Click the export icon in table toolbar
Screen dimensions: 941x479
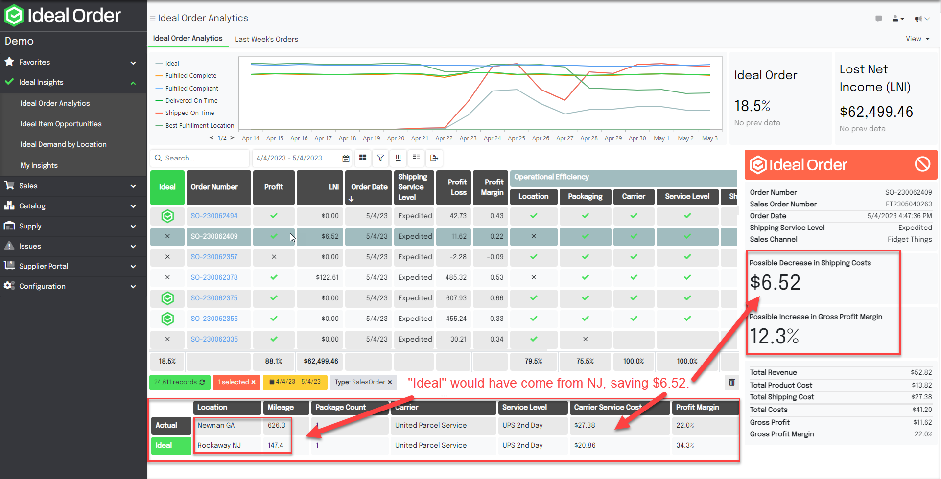(x=434, y=158)
